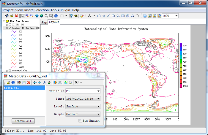Click the Select by Rectangle tool icon
Screen dimensions: 208x135
pyautogui.click(x=62, y=16)
